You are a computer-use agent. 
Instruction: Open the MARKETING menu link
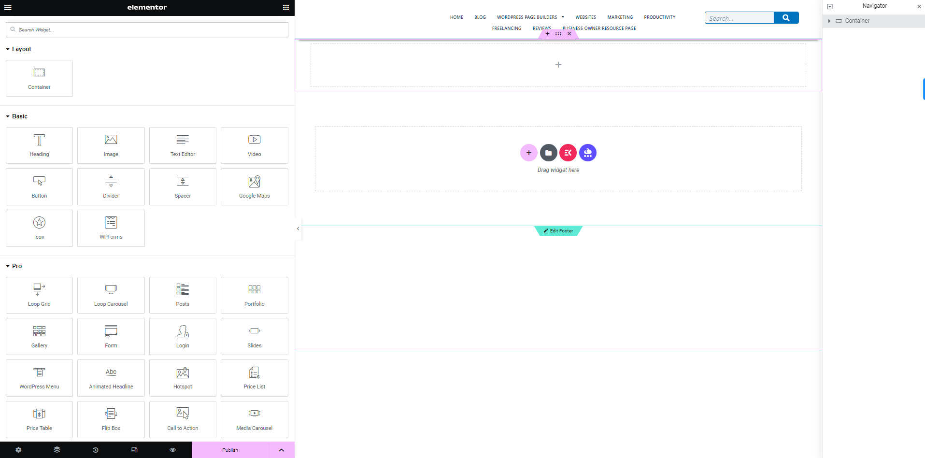(x=620, y=17)
